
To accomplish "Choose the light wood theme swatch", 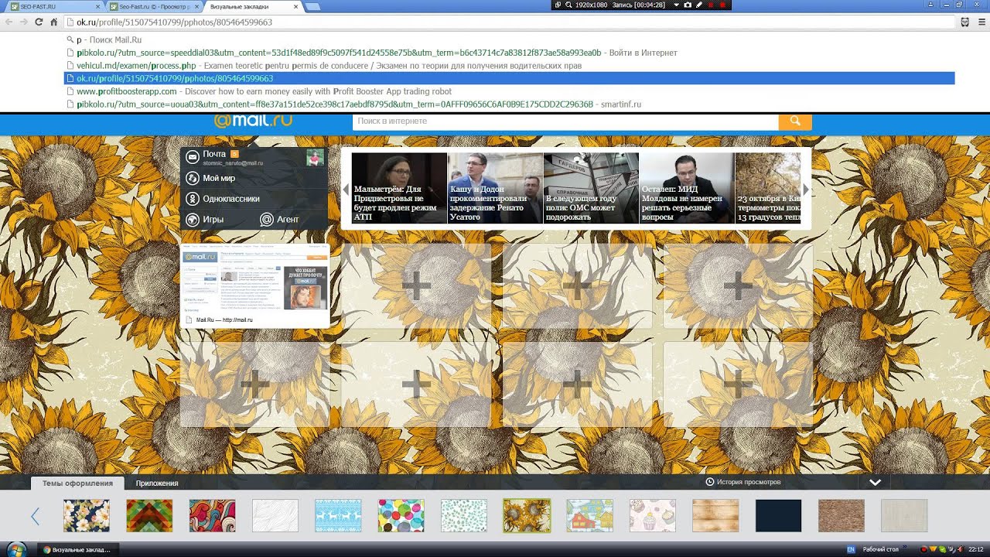I will (715, 515).
